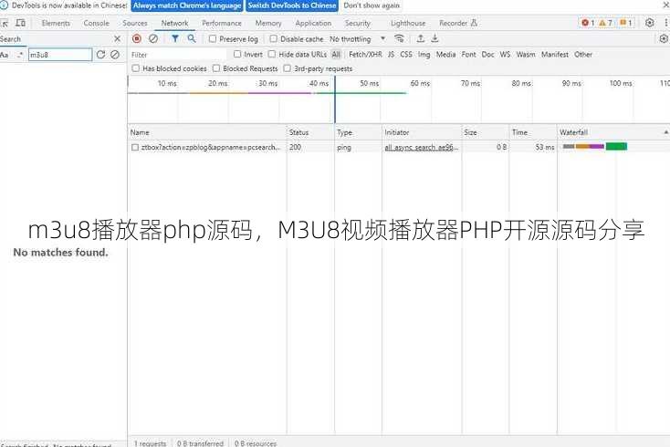Clear search results with the cancel icon
The image size is (670, 447).
[115, 55]
